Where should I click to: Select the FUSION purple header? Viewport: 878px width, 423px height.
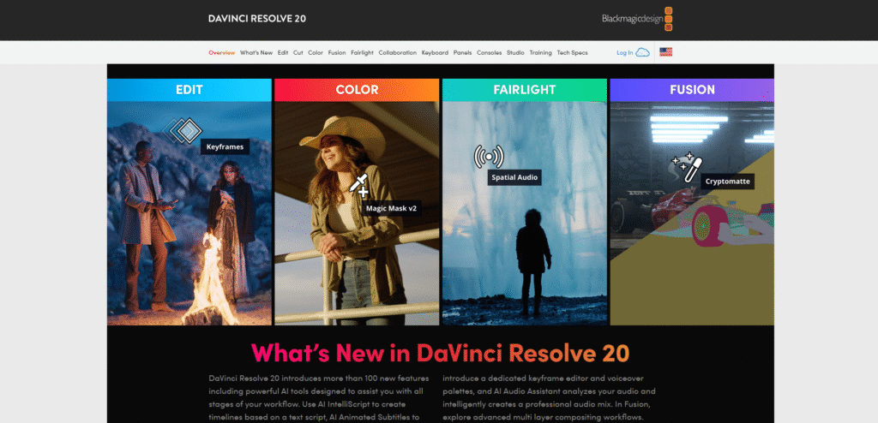[x=692, y=90]
